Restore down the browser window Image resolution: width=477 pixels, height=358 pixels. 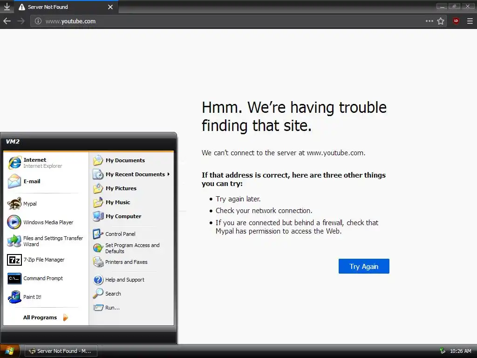pos(455,7)
